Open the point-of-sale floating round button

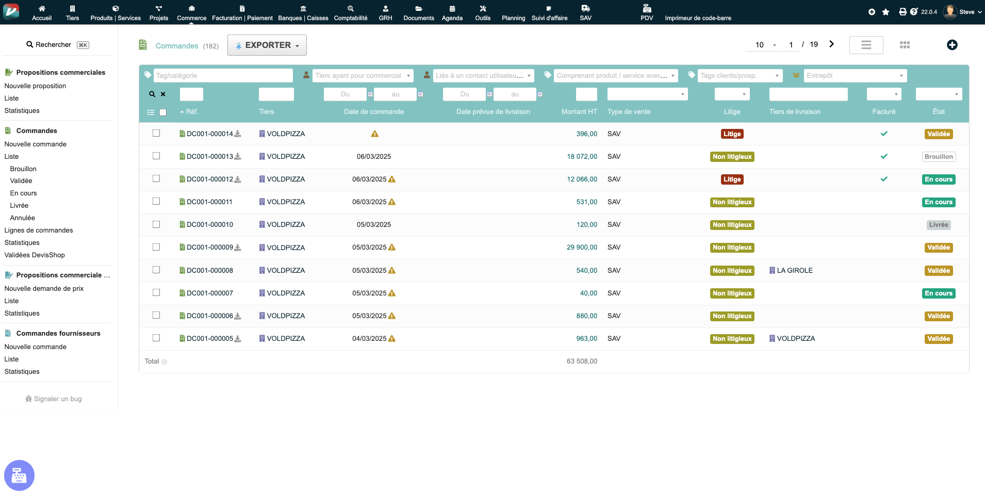(19, 475)
